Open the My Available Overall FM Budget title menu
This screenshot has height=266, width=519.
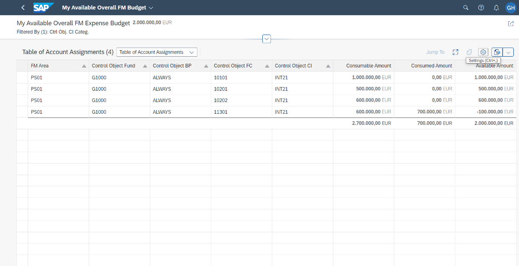point(108,8)
